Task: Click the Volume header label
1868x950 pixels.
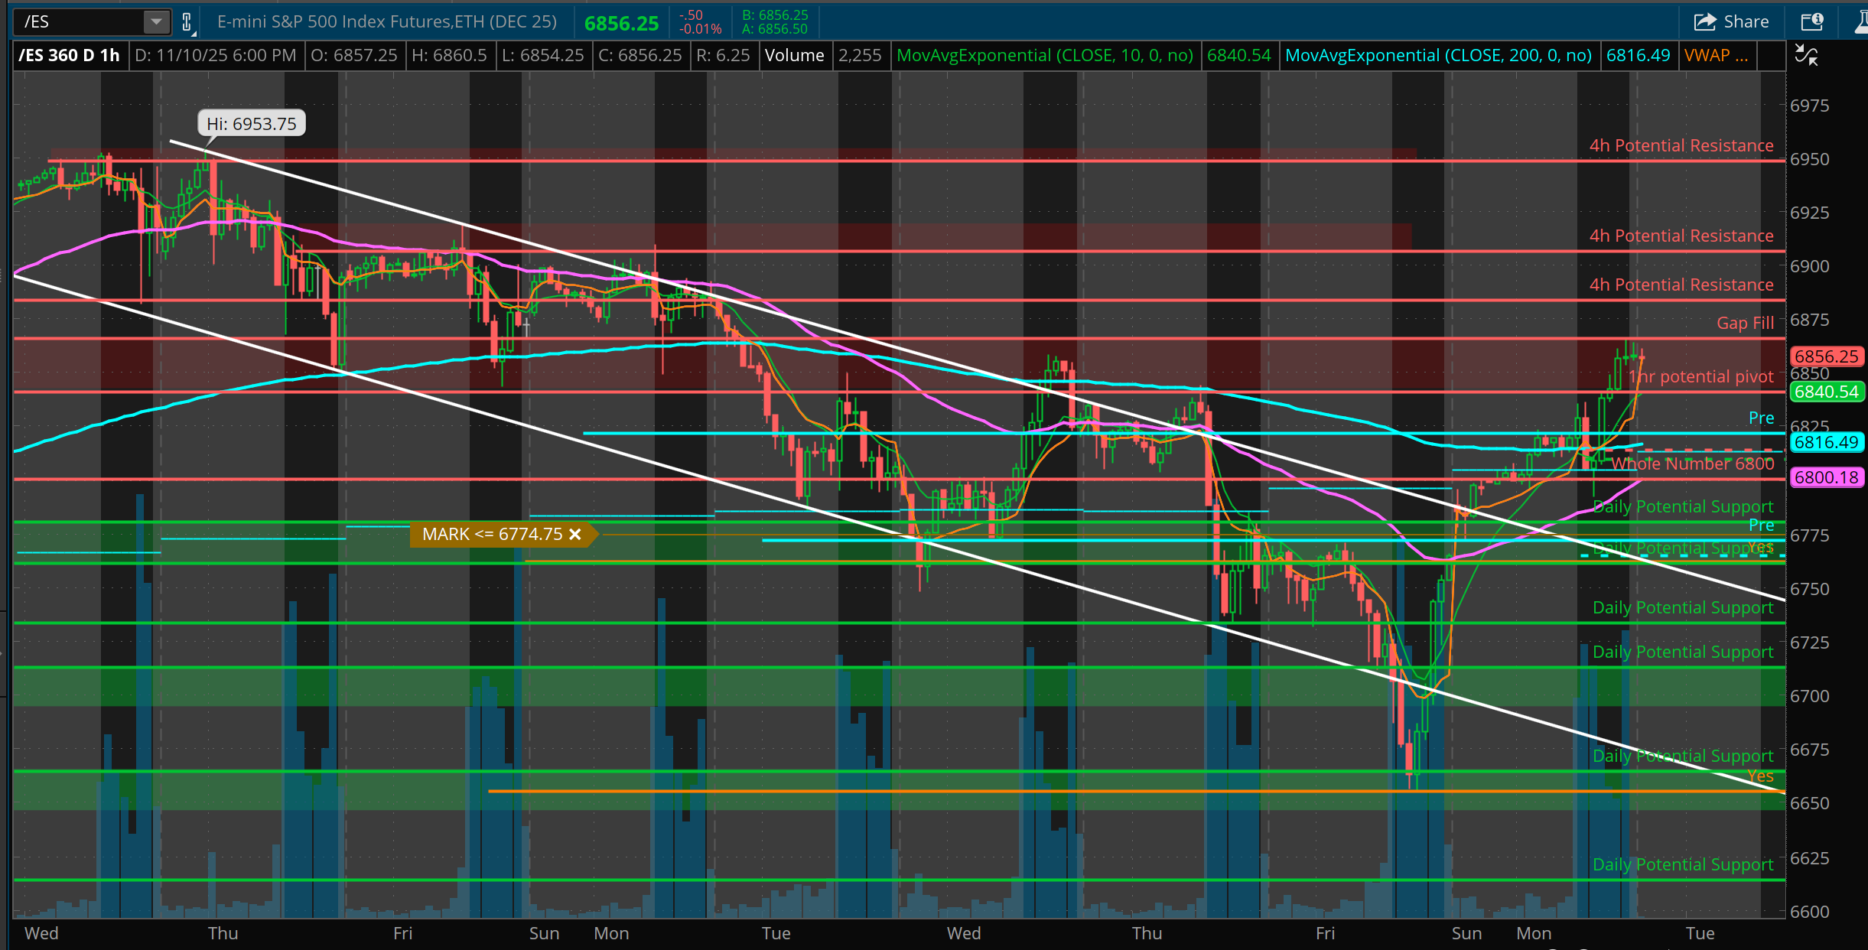Action: [x=794, y=56]
